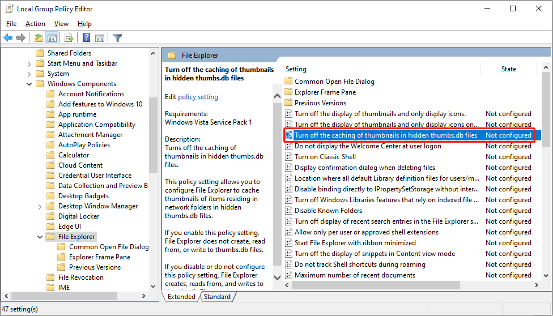Click down arrow of description pane scrollbar
This screenshot has width=553, height=316.
pos(278,277)
